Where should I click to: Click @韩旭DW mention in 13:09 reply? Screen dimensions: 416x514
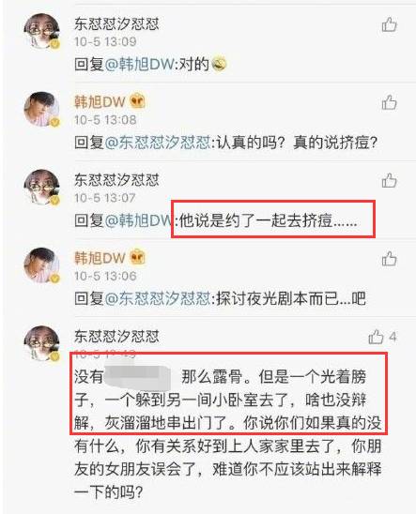click(139, 64)
